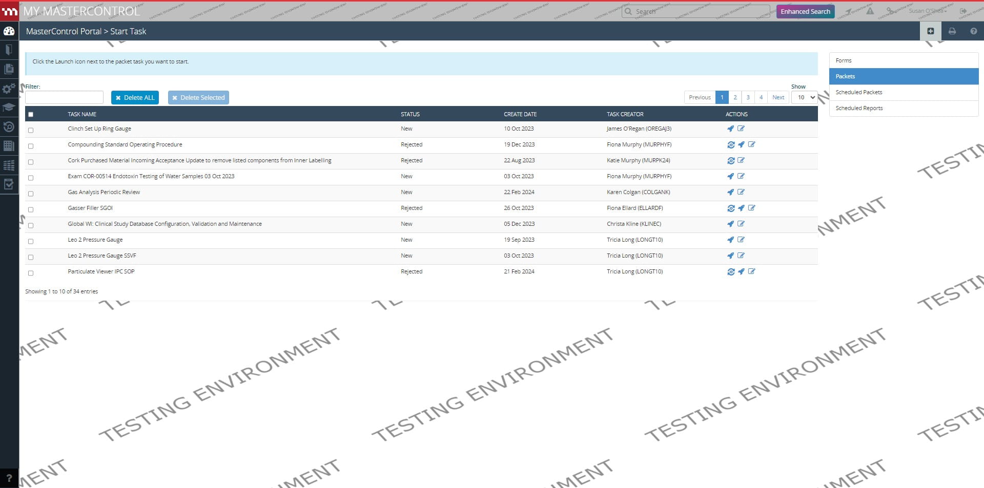This screenshot has width=984, height=488.
Task: Open the Scheduled Packets section
Action: pyautogui.click(x=859, y=92)
